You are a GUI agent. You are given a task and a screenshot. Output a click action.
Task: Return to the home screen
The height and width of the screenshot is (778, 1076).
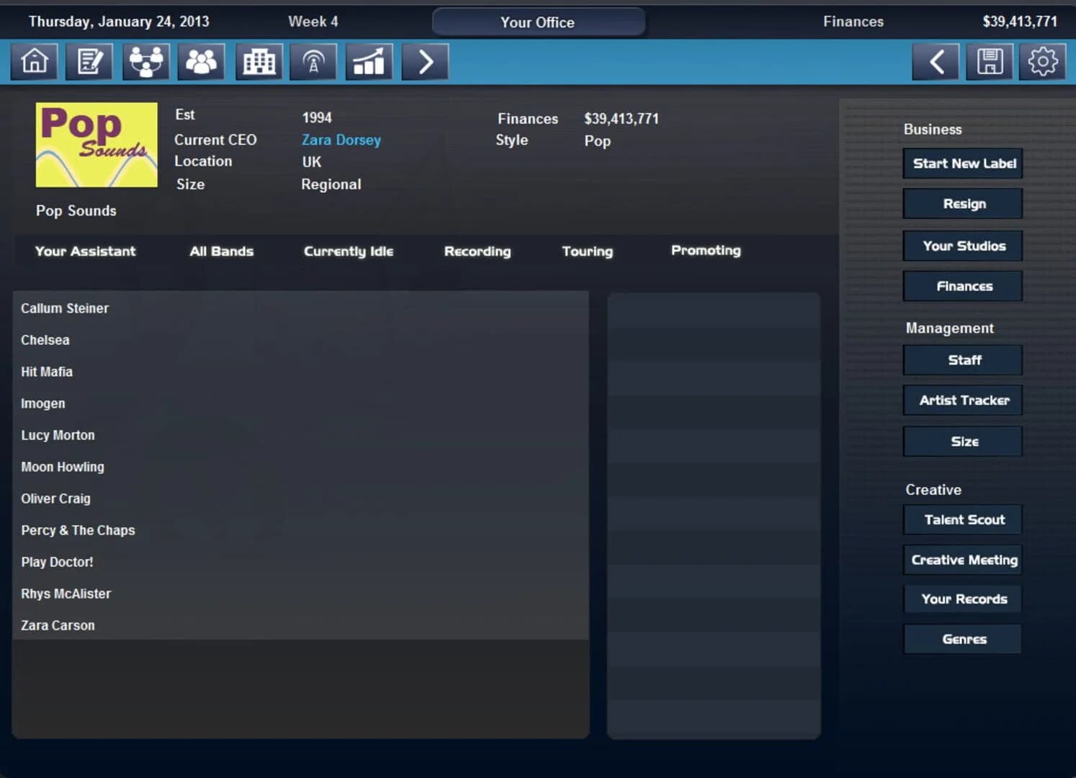pos(34,62)
